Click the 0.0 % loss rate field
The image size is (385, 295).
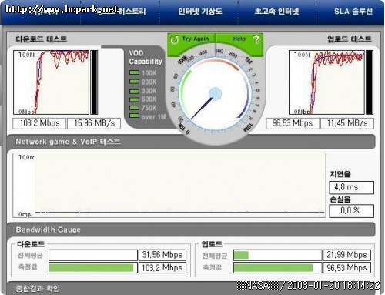351,211
